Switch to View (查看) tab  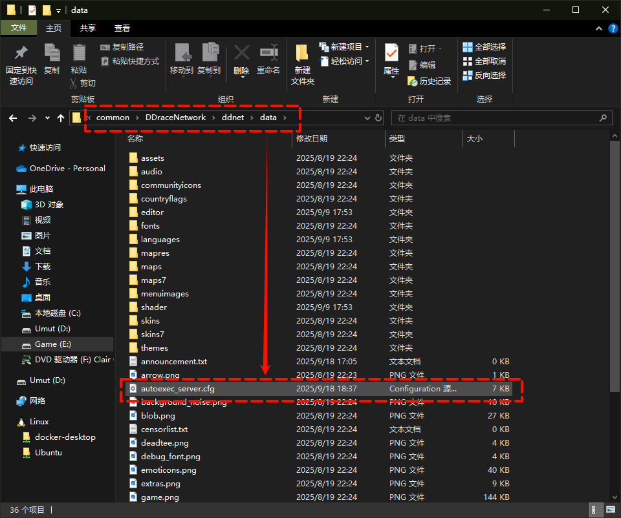(x=122, y=28)
